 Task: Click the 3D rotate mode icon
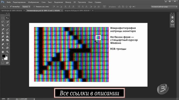(x=119, y=7)
